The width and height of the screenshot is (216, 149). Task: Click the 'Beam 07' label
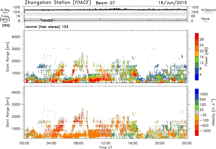coord(105,3)
